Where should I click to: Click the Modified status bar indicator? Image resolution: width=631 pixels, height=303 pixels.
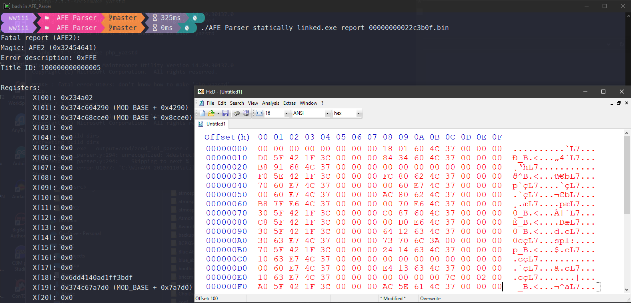point(393,299)
